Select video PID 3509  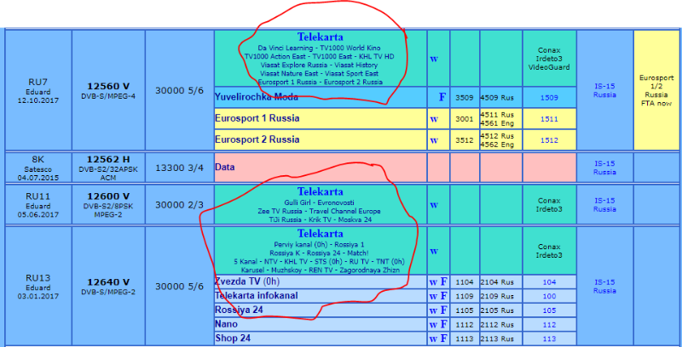tap(465, 98)
